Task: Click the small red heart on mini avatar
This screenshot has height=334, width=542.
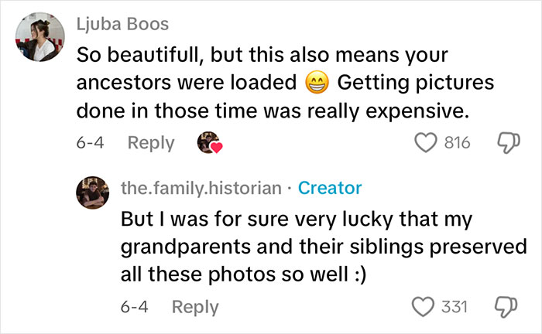Action: pyautogui.click(x=216, y=148)
